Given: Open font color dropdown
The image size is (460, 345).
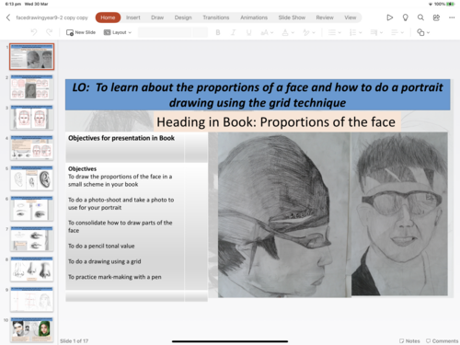Looking at the screenshot, I should 288,32.
